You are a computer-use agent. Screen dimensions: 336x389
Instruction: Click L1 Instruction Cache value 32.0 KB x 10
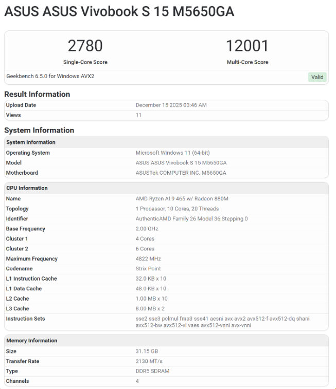(151, 279)
